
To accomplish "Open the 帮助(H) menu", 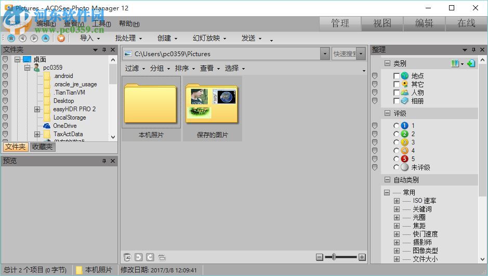I will pyautogui.click(x=129, y=23).
